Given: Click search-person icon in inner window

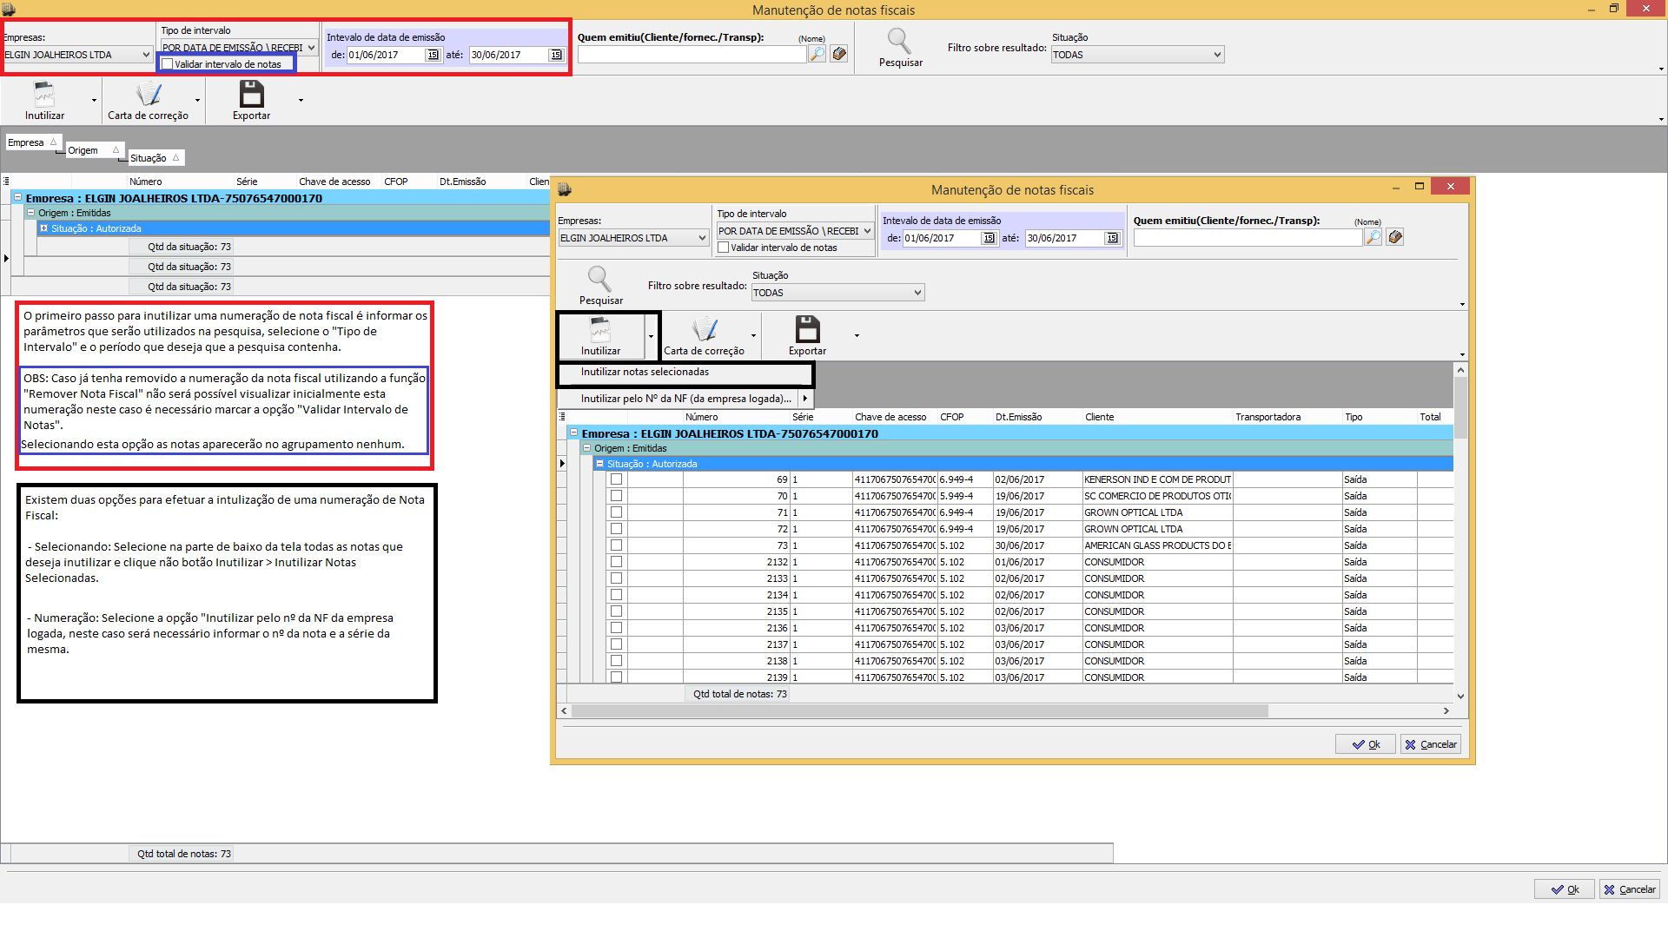Looking at the screenshot, I should pyautogui.click(x=1373, y=237).
